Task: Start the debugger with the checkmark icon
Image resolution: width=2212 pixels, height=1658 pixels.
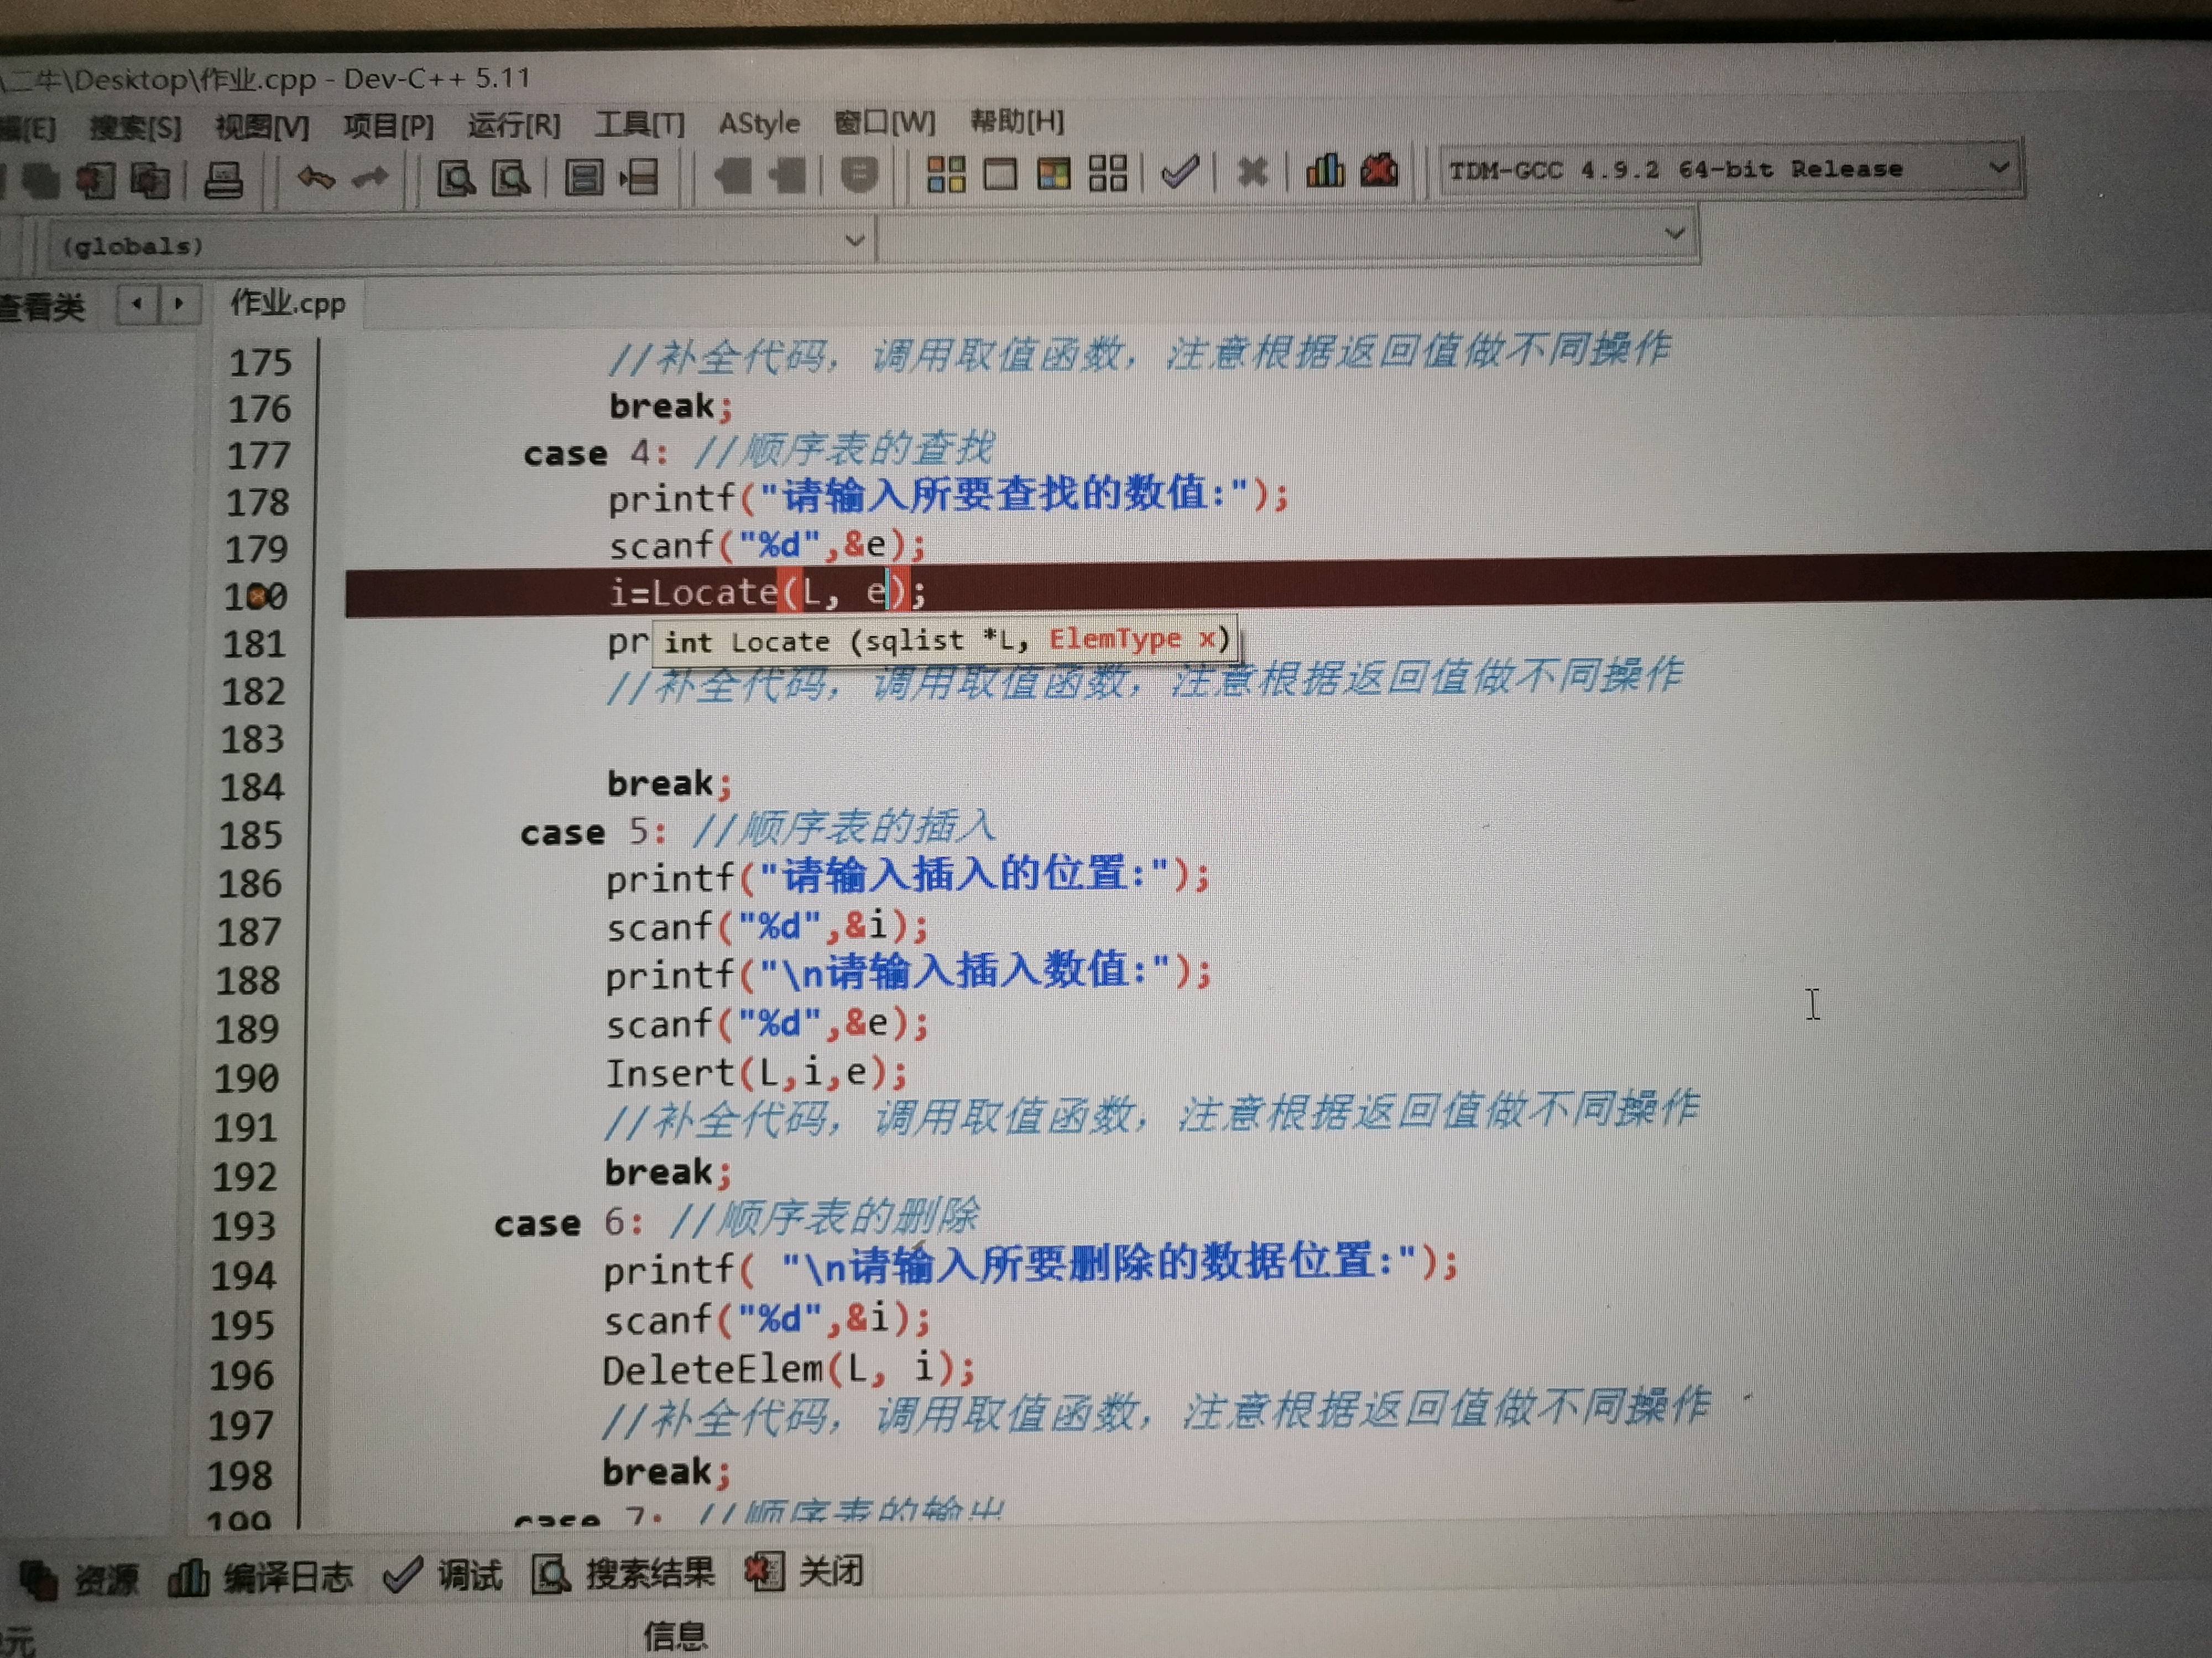Action: [1180, 172]
